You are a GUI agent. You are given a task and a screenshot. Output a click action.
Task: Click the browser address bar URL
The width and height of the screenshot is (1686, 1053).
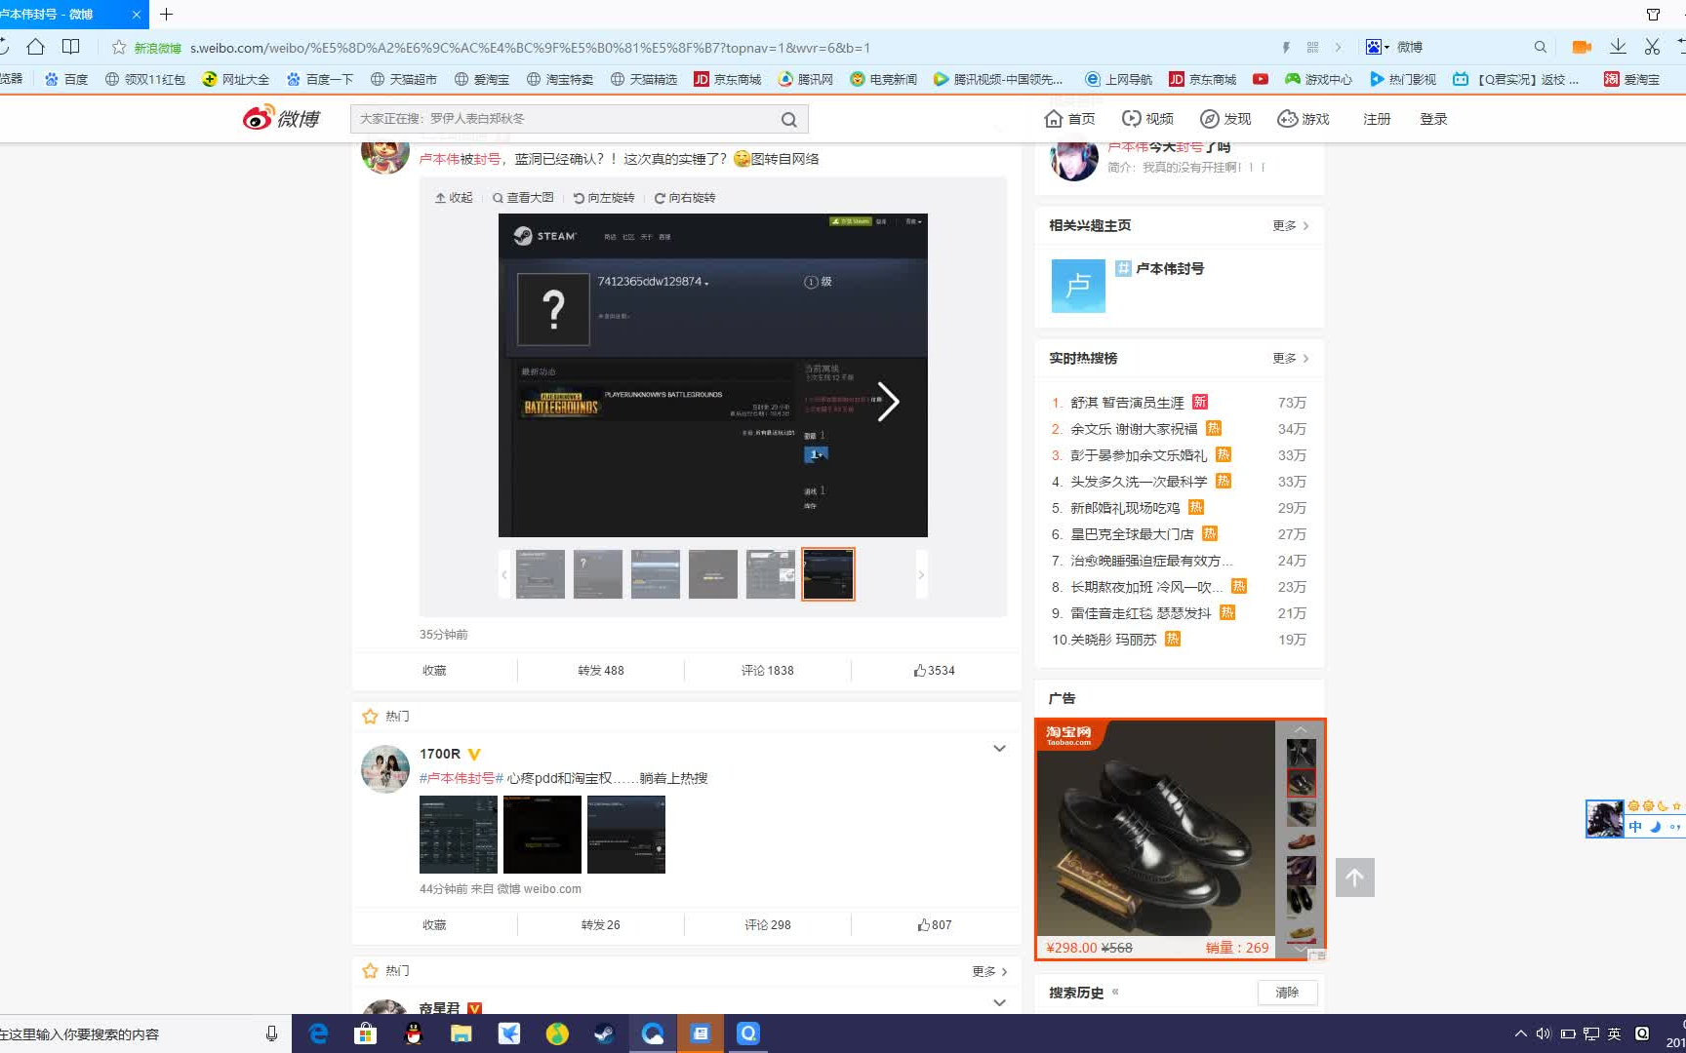530,47
